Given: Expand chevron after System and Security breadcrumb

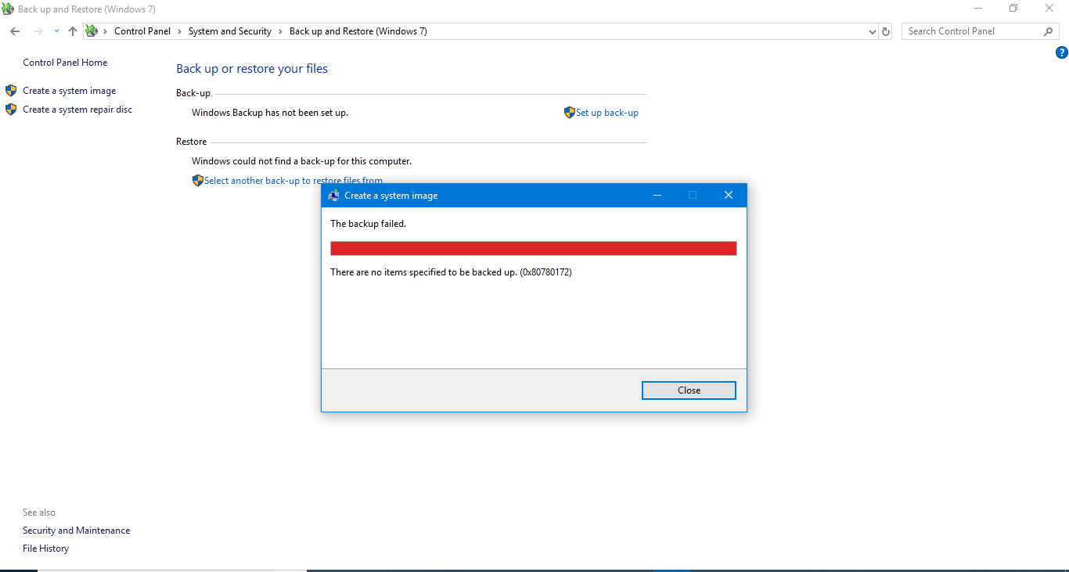Looking at the screenshot, I should (281, 31).
